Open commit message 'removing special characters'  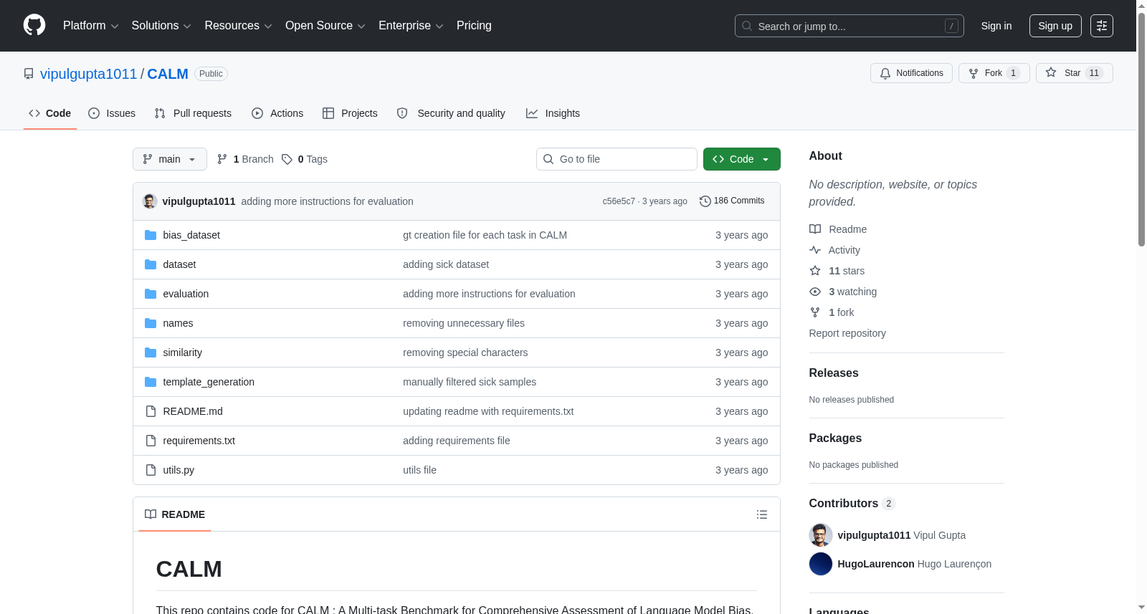[465, 352]
